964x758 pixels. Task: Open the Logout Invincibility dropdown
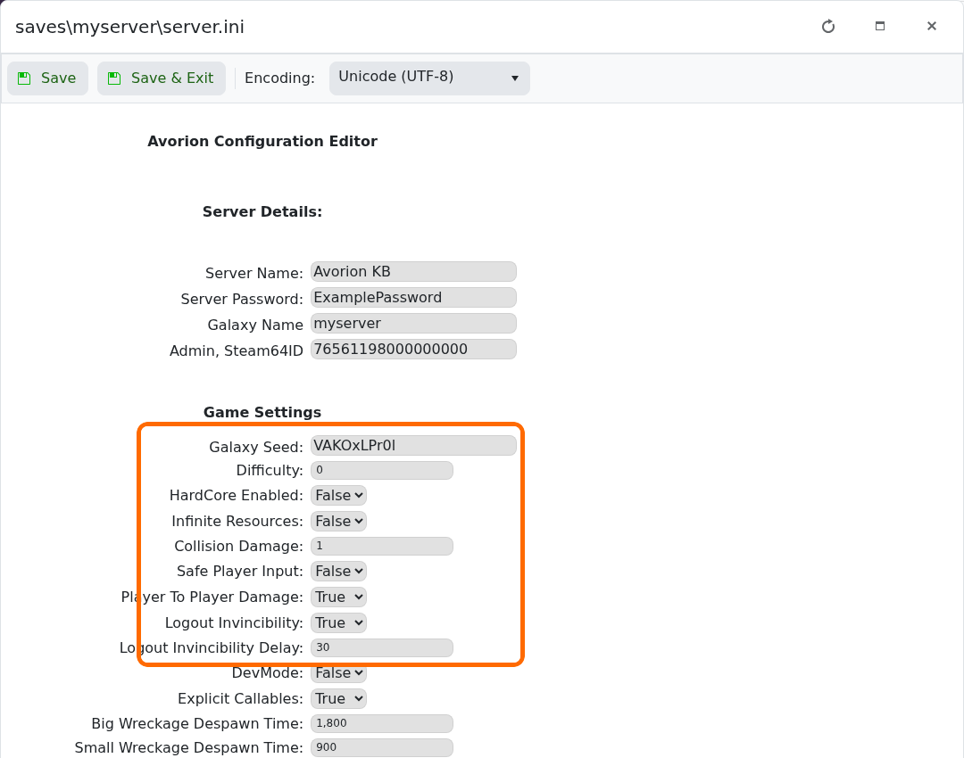pos(338,622)
